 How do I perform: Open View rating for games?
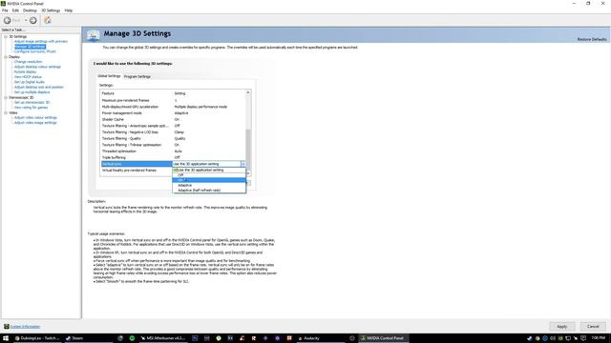pos(31,108)
